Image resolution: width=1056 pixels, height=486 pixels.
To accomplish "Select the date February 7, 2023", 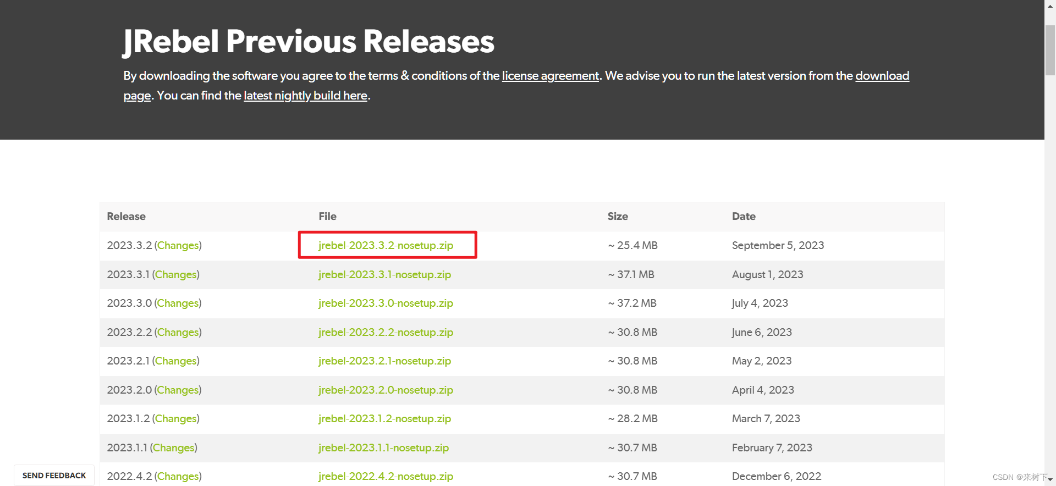I will click(x=772, y=448).
